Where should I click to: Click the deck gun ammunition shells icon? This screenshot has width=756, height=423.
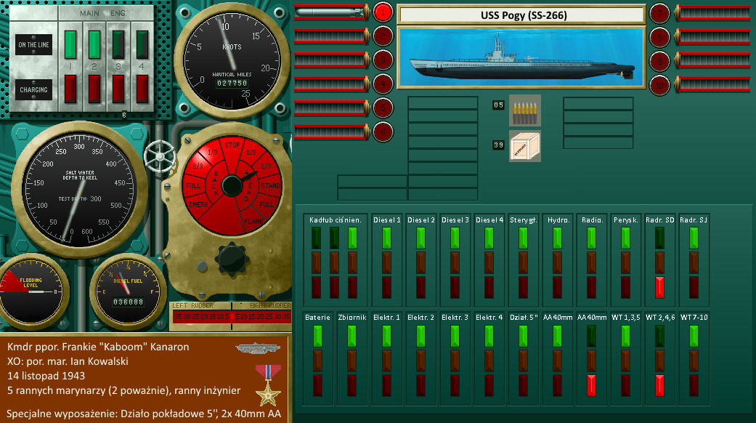click(524, 109)
